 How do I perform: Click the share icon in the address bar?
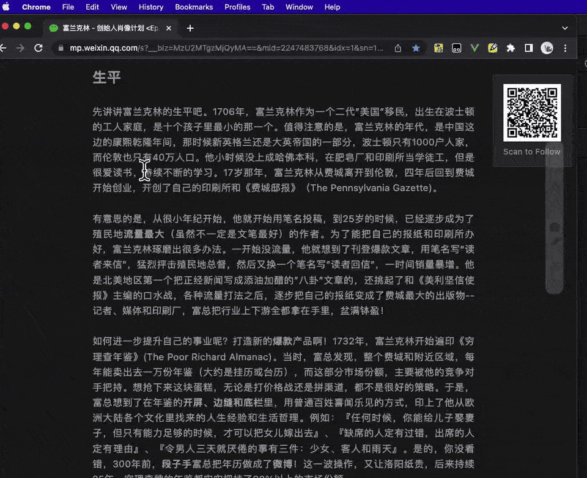pos(397,47)
